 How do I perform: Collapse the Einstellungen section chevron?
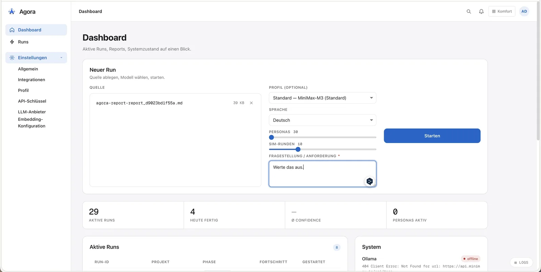pyautogui.click(x=61, y=58)
